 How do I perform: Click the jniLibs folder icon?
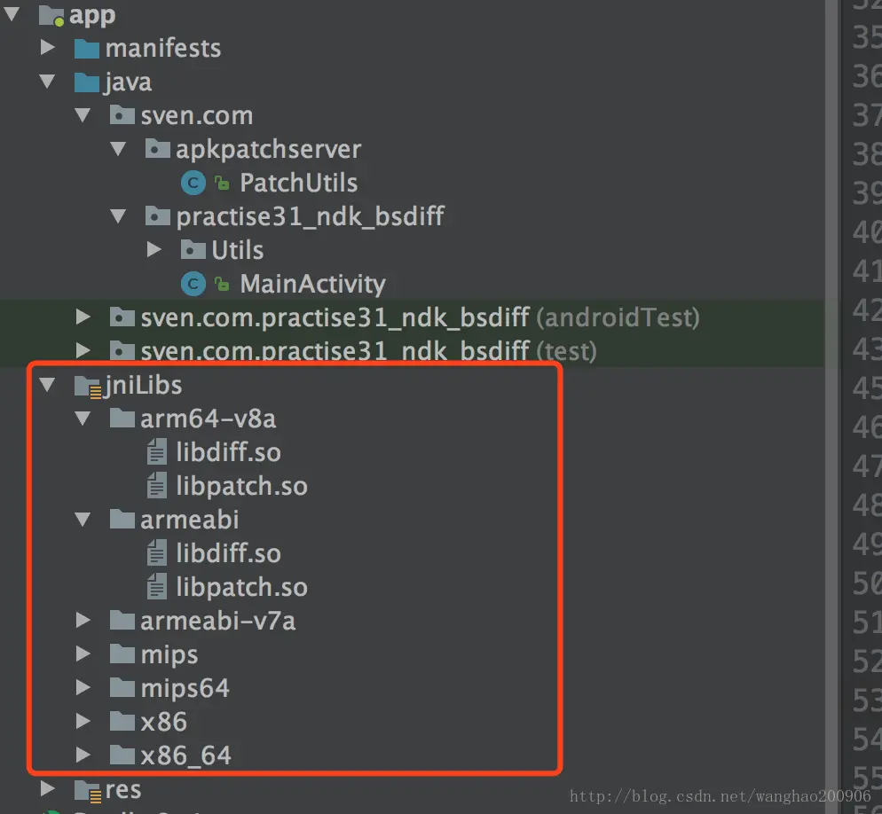pos(88,387)
